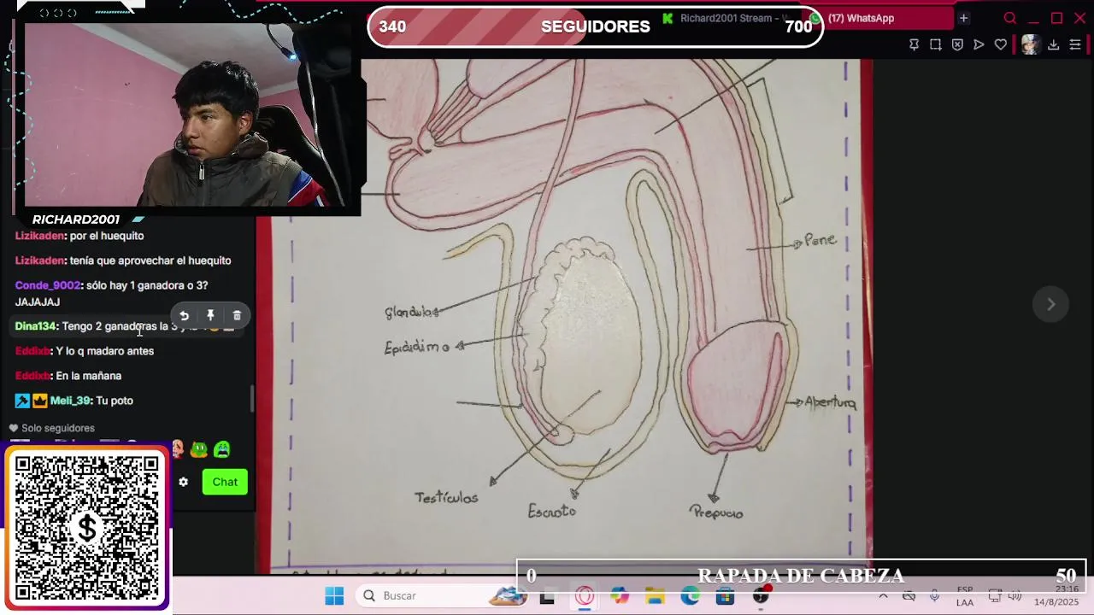Insert the green frog emote
This screenshot has width=1094, height=615.
point(199,449)
